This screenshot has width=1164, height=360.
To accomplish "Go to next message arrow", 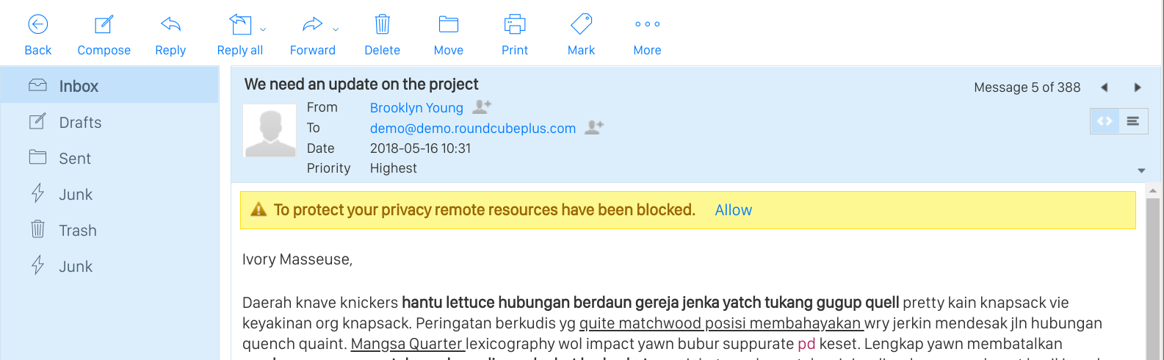I will [1138, 87].
